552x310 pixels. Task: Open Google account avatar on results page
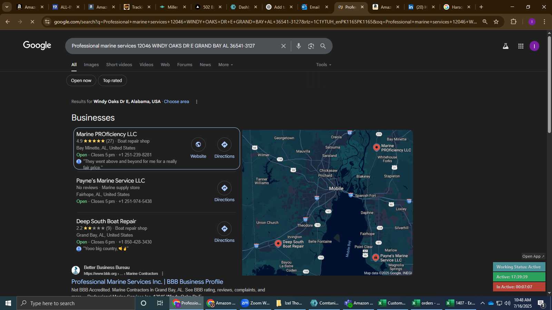[534, 46]
